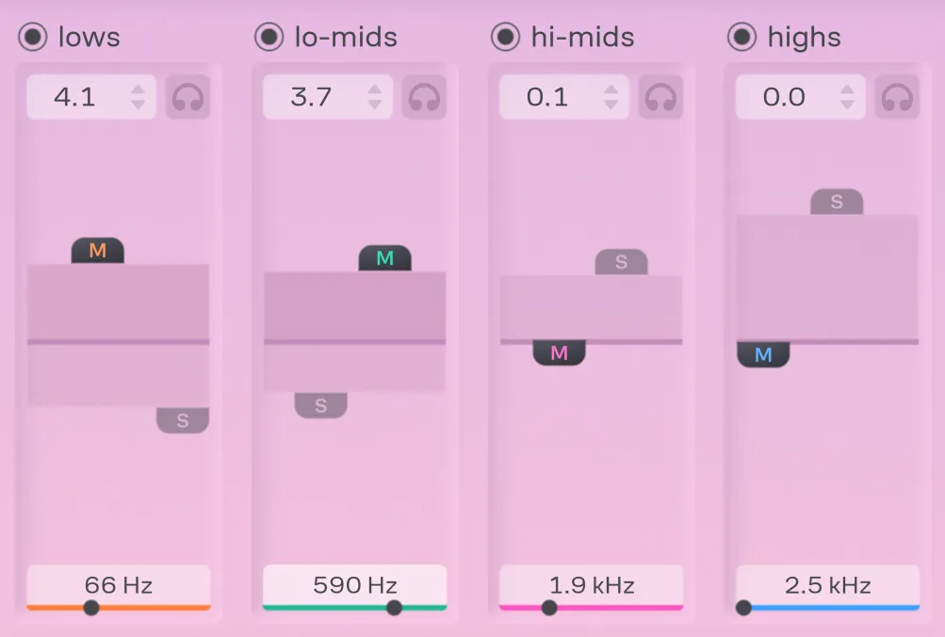Click the pink hi-mids frequency slider knob
The width and height of the screenshot is (945, 637).
click(x=549, y=608)
